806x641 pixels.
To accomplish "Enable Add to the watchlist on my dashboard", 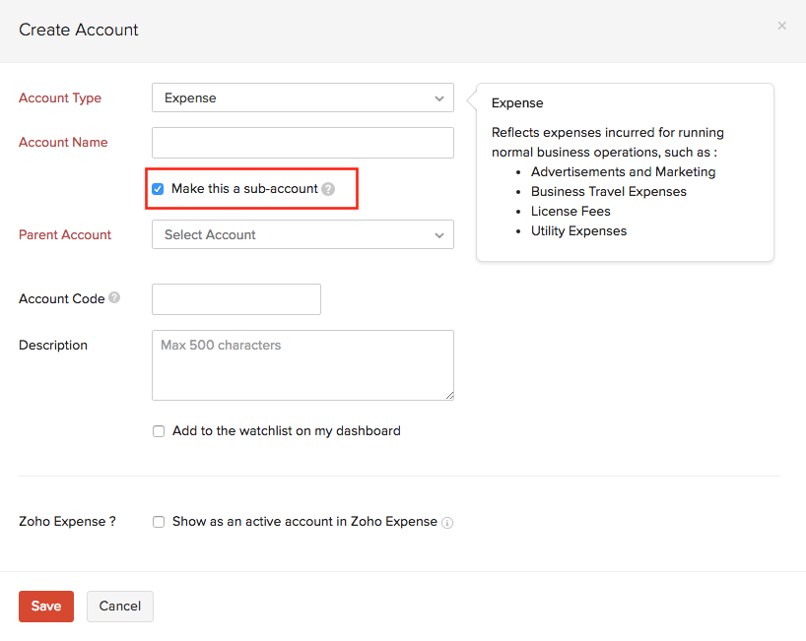I will tap(159, 431).
